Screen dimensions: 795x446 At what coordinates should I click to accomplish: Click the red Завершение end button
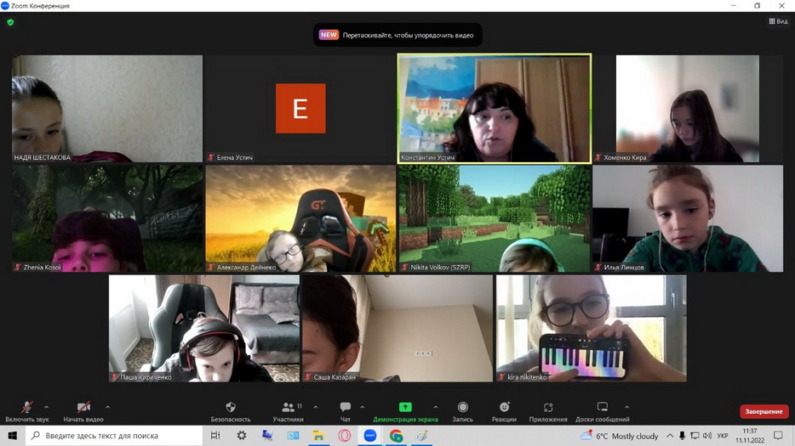point(764,412)
